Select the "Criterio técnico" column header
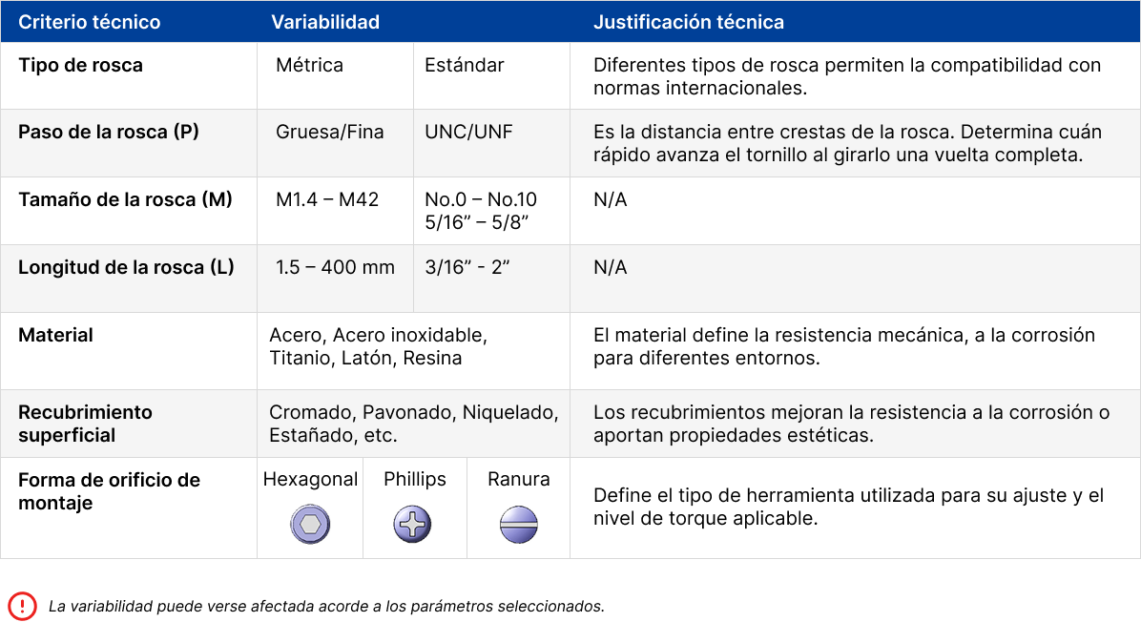 pyautogui.click(x=90, y=22)
